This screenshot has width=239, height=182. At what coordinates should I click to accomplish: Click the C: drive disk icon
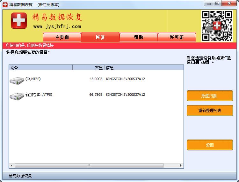pos(17,80)
